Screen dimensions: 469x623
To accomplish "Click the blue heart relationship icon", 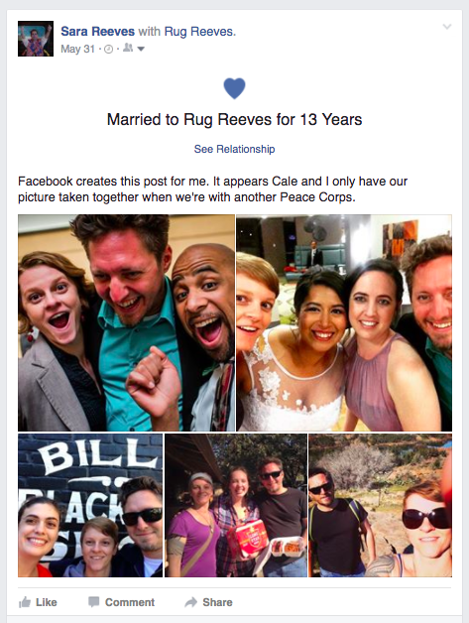I will [234, 88].
